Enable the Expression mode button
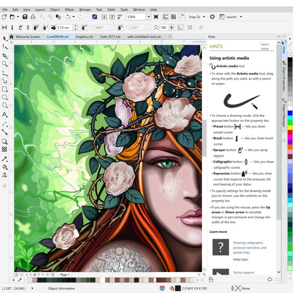293x293 pixels. 36,27
